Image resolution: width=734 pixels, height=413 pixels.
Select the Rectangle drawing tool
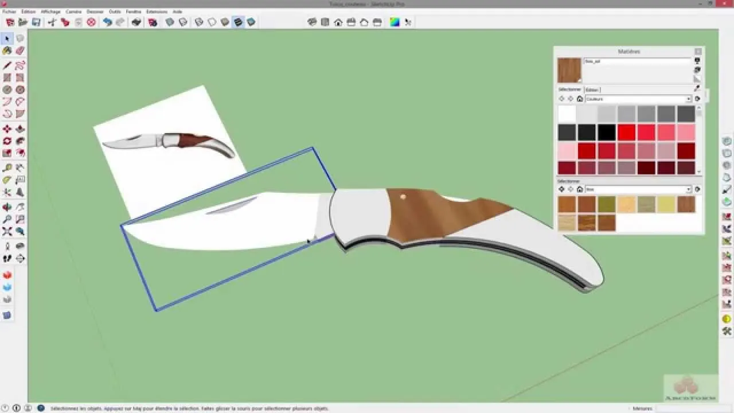[7, 77]
